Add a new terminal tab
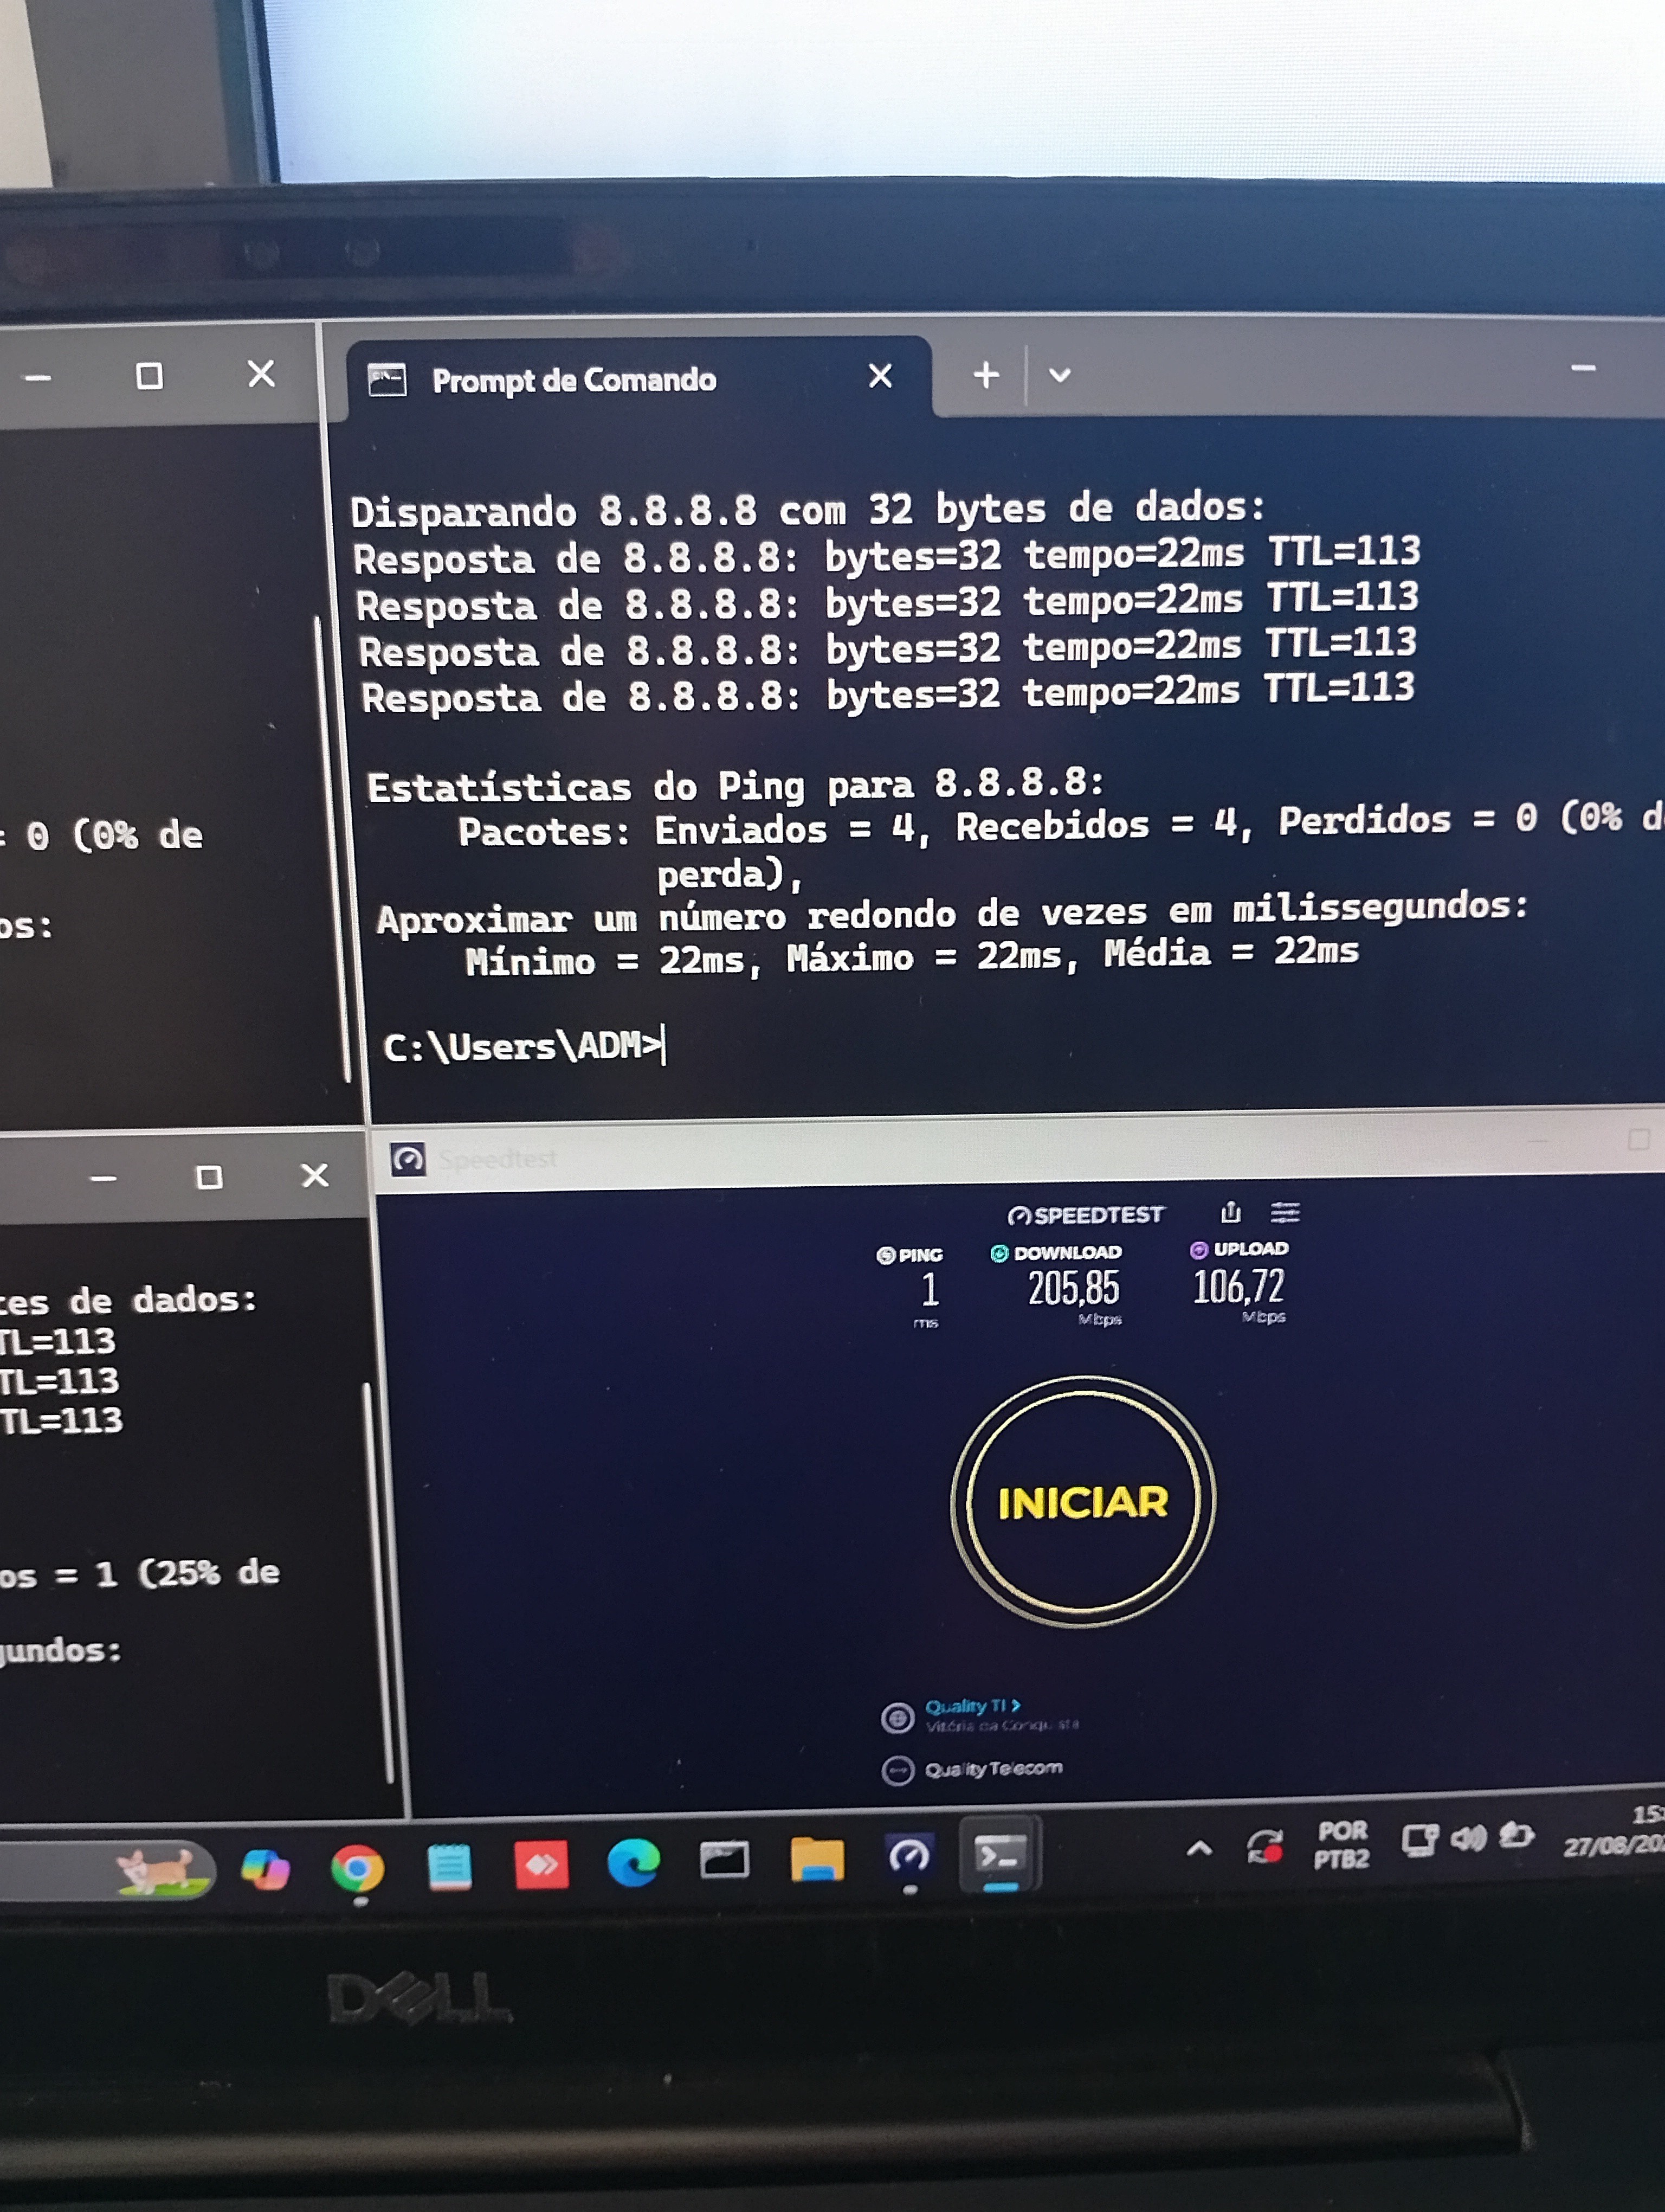The height and width of the screenshot is (2212, 1665). click(x=985, y=375)
